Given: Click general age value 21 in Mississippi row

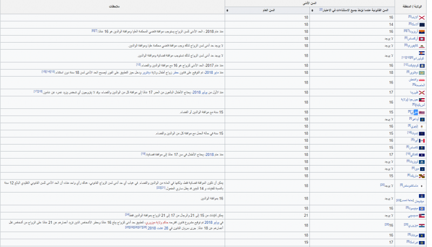Looking at the screenshot, I should (x=306, y=216).
